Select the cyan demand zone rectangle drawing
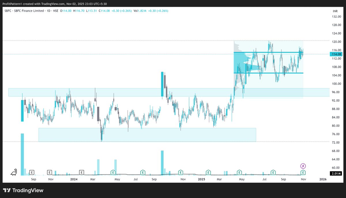 (147, 134)
